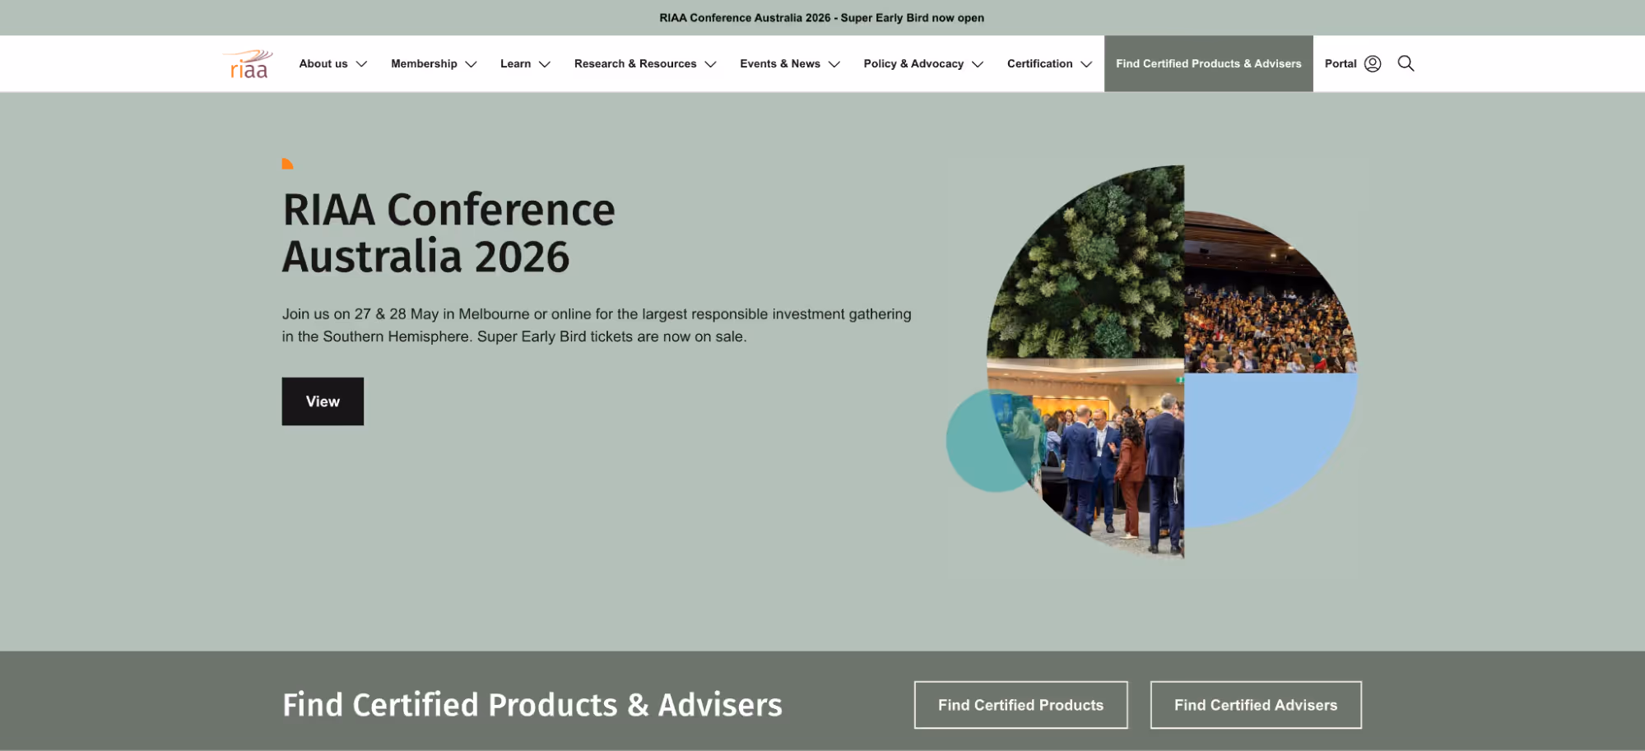Screen dimensions: 1645x751
Task: Click the Find Certified Advisers button
Action: pos(1256,705)
